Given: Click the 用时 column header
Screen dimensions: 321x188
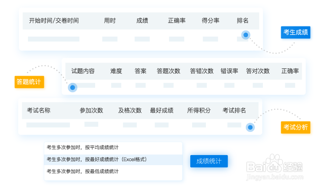Looking at the screenshot, I should coord(110,21).
